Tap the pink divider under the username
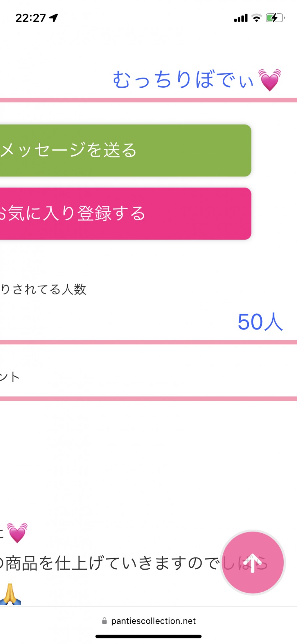This screenshot has width=297, height=644. tap(148, 100)
